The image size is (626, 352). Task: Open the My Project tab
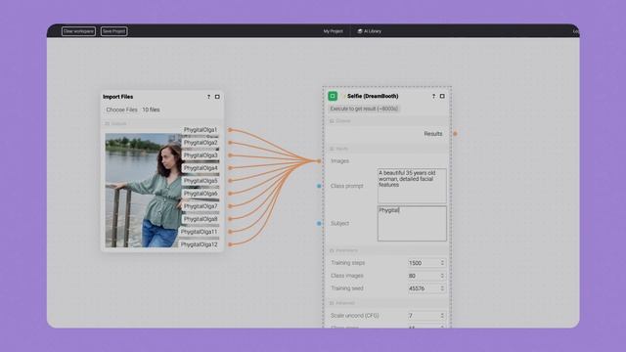[333, 31]
